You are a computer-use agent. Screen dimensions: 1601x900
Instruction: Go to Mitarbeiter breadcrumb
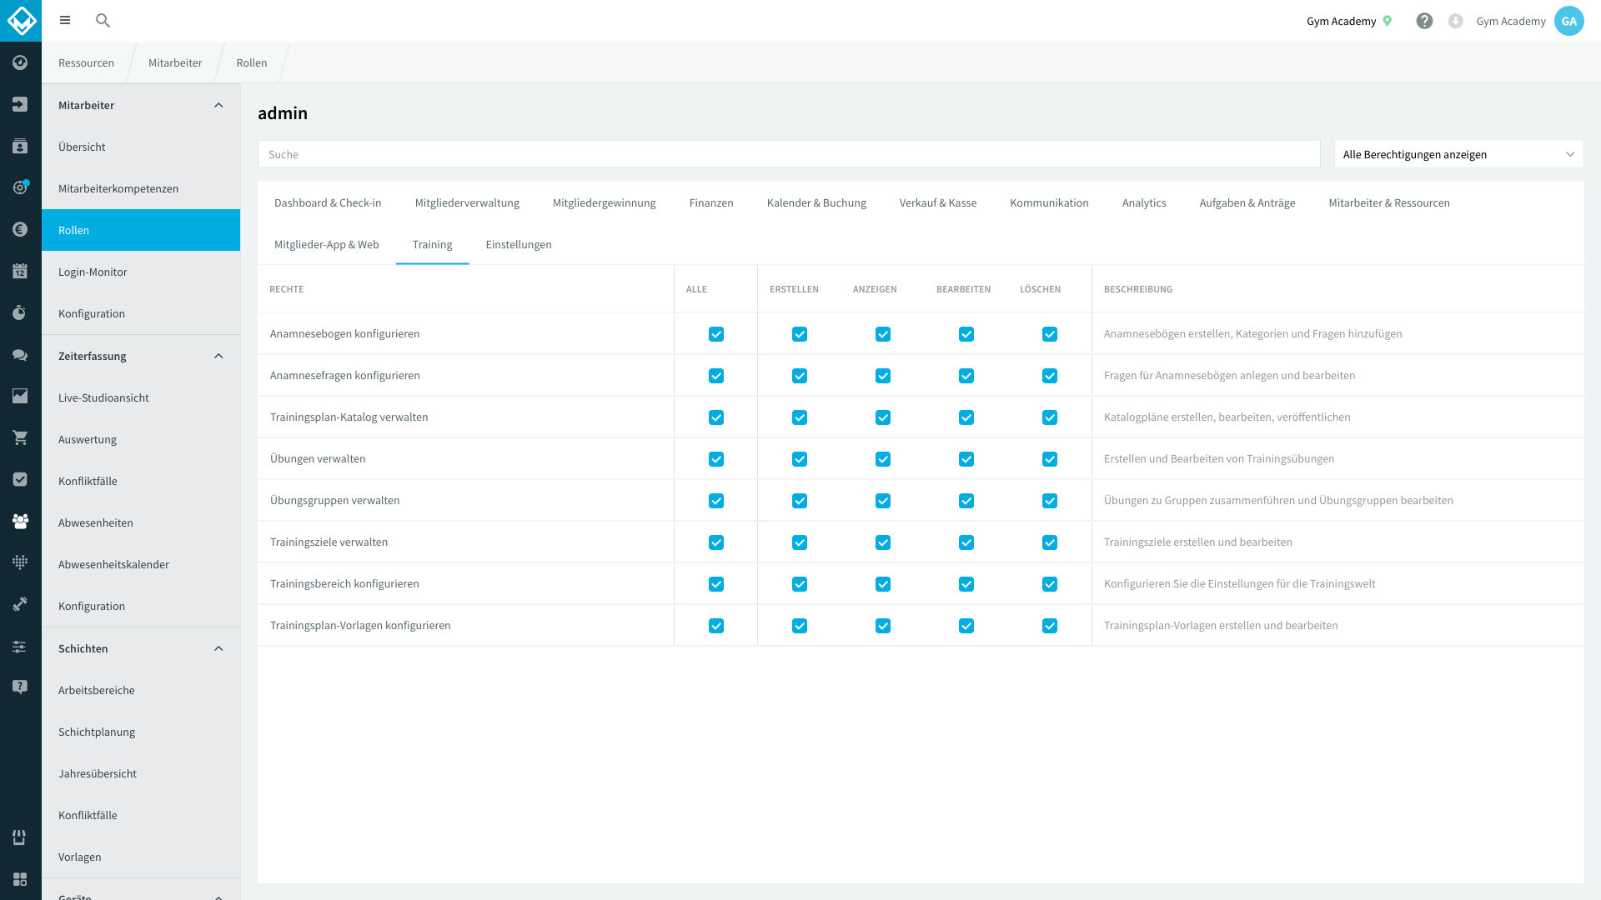pos(175,62)
